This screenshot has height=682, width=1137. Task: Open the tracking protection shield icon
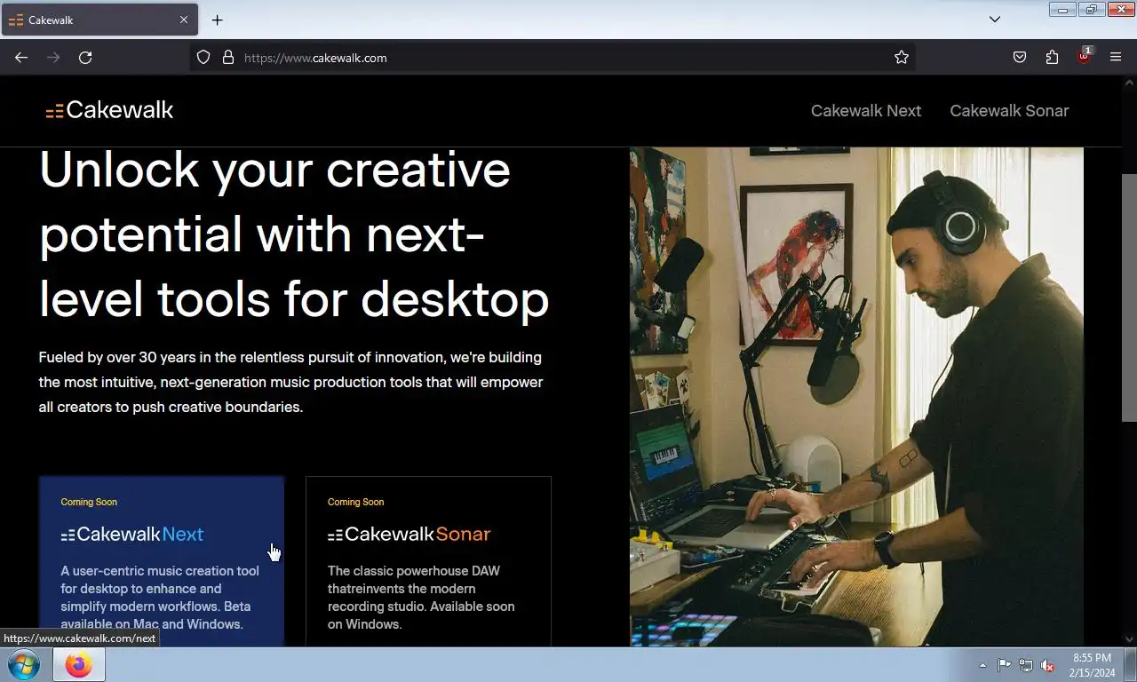click(203, 58)
